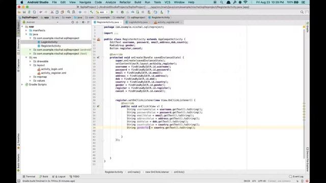Click the class gutter icon on line 10
Screen dimensions: 326x183
(x=99, y=39)
